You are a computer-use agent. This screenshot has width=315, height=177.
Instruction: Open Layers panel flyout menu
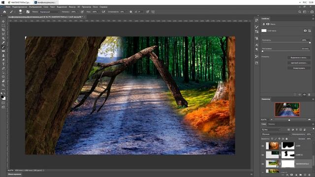pos(313,124)
